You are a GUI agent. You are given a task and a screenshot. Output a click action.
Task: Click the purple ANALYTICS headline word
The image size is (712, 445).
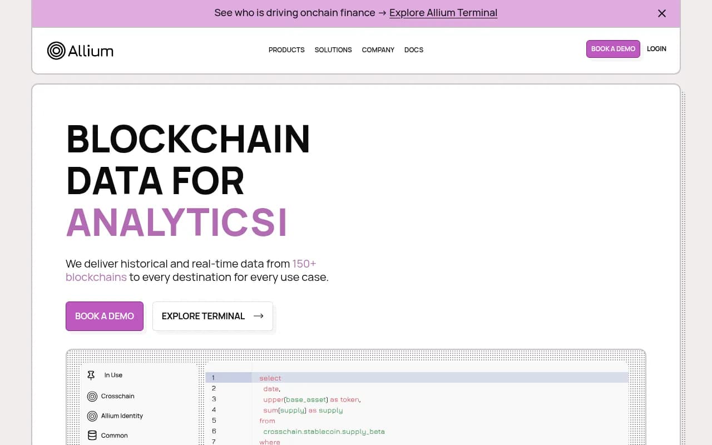[177, 223]
